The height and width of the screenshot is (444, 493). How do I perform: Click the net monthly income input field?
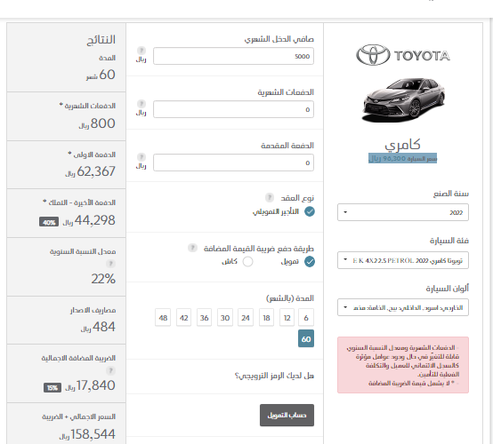pos(233,56)
